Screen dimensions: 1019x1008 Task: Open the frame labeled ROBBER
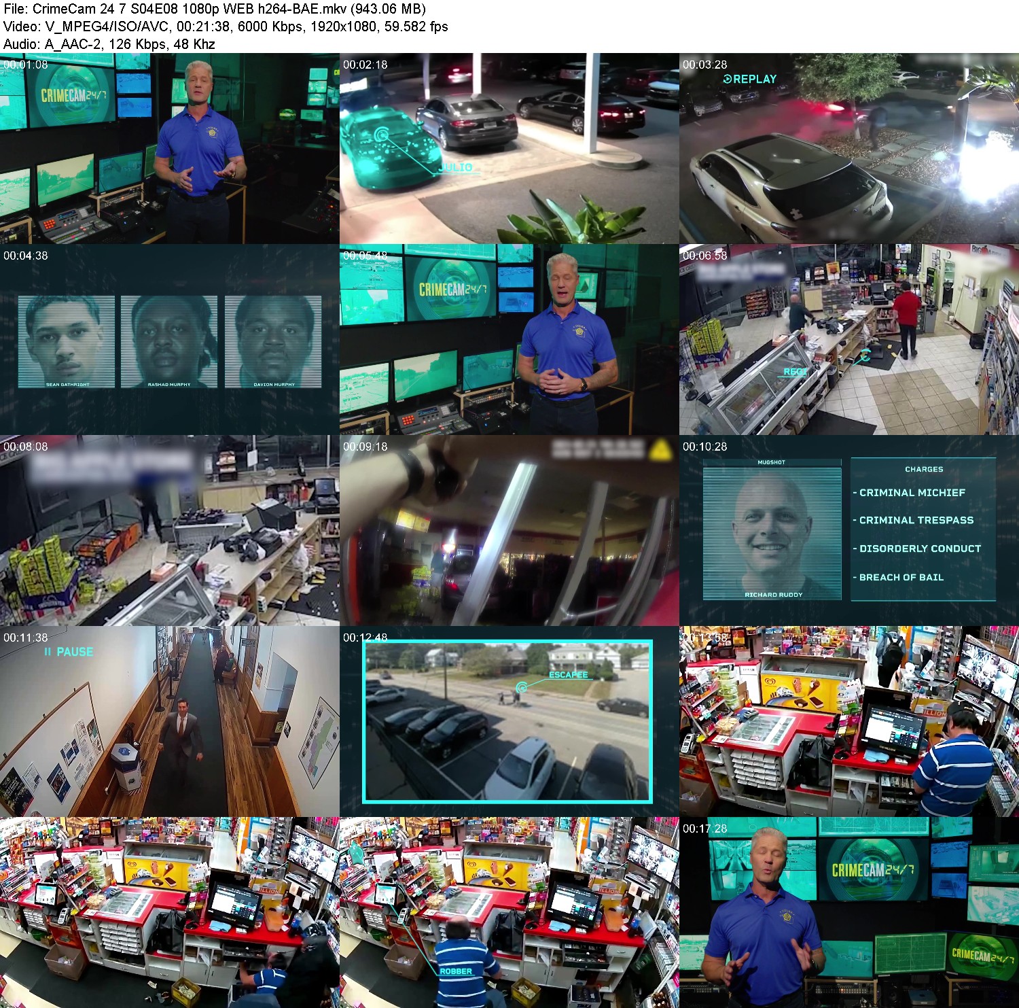click(509, 913)
